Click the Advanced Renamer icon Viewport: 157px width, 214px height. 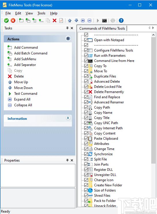(x=90, y=102)
